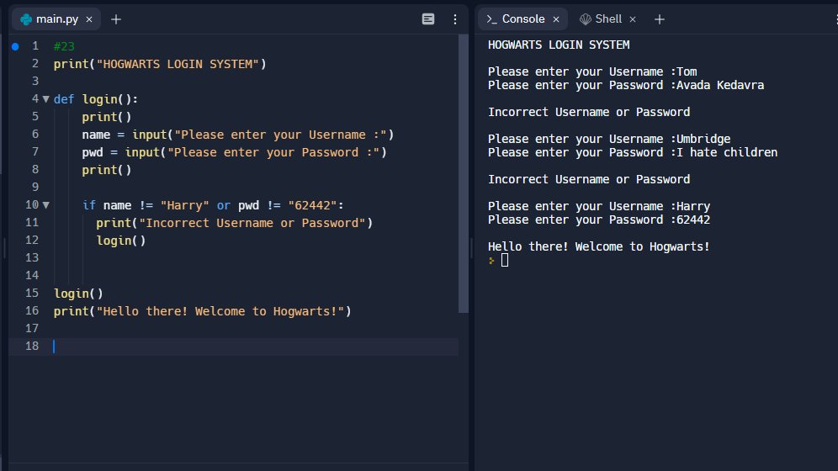Click "Hello there! Welcome to Hogwarts!" string in code

pos(220,311)
